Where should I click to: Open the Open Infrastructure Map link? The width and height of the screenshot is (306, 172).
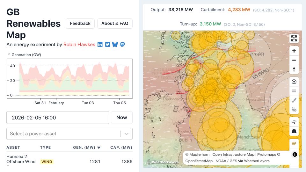(233, 154)
